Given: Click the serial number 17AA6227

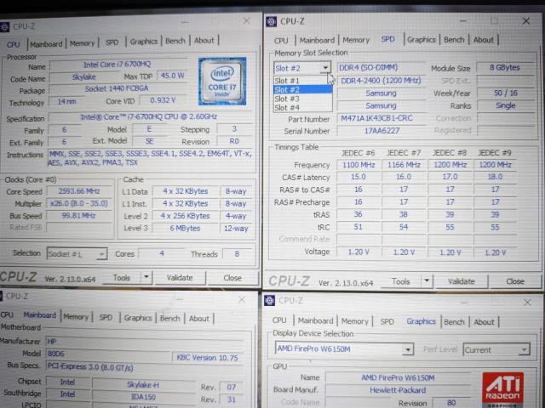Looking at the screenshot, I should pos(381,131).
